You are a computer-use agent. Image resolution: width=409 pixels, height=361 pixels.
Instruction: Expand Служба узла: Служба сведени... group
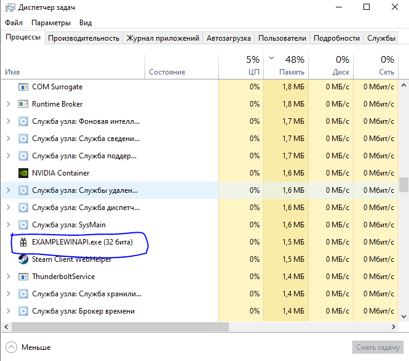click(9, 139)
